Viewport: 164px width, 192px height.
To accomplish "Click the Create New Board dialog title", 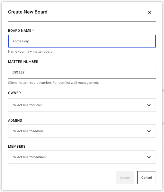I will coord(28,12).
